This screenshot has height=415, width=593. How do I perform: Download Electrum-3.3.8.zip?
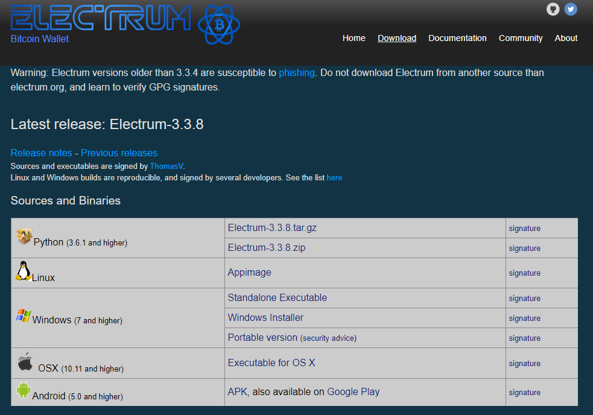(x=266, y=247)
